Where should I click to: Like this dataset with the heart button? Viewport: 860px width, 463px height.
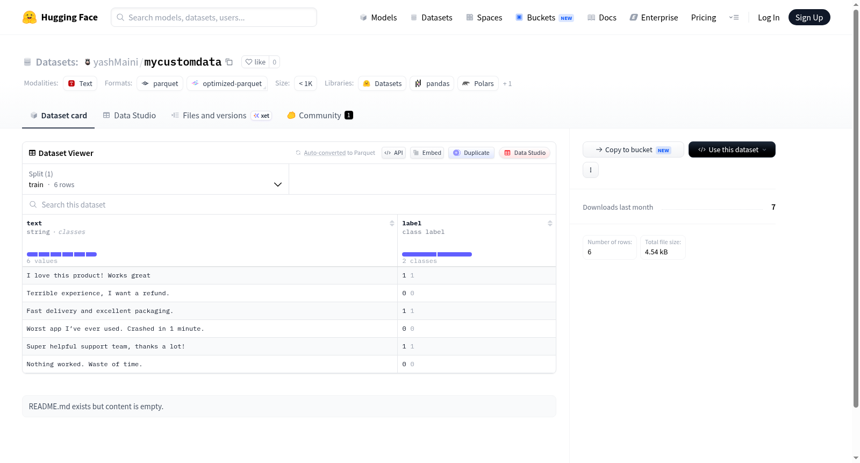255,62
